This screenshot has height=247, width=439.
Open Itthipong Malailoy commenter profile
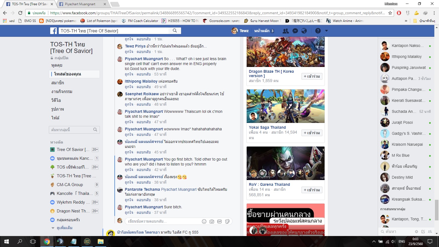coord(141,81)
